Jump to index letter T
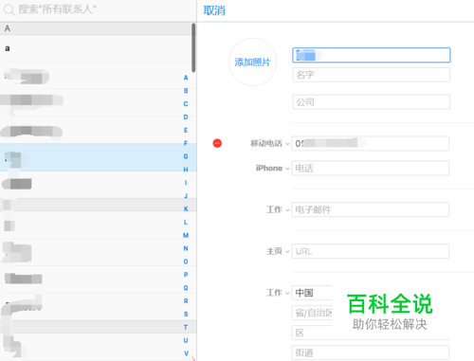Image resolution: width=474 pixels, height=361 pixels. point(186,327)
